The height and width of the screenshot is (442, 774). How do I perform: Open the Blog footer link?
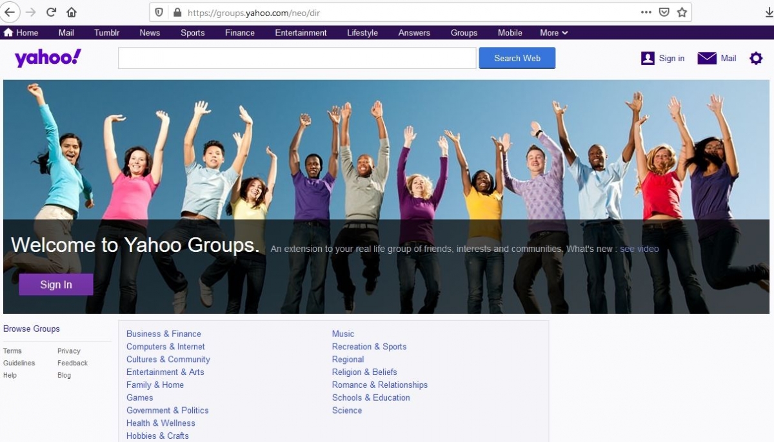pyautogui.click(x=64, y=375)
